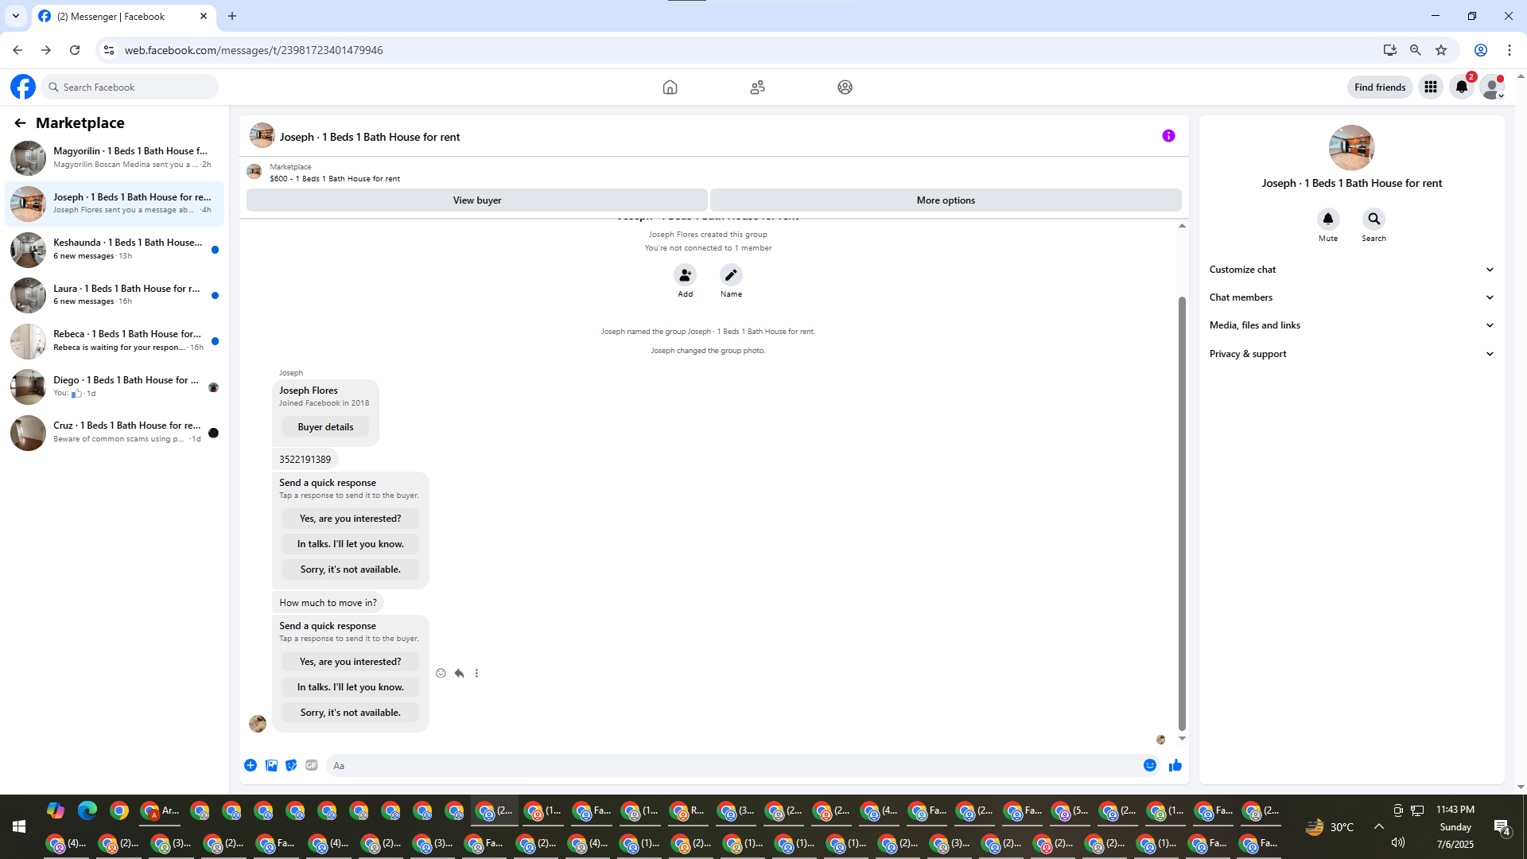1527x859 pixels.
Task: Send a thumbs-up like
Action: tap(1175, 765)
